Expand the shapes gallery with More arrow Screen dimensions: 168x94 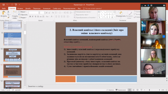[x=115, y=17]
